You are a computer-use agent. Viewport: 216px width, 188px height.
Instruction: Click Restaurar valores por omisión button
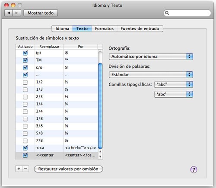point(68,169)
